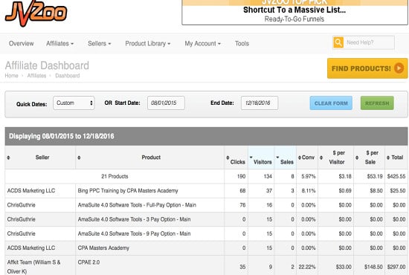This screenshot has width=409, height=275.
Task: Sort by Conv column arrow
Action: pyautogui.click(x=300, y=158)
